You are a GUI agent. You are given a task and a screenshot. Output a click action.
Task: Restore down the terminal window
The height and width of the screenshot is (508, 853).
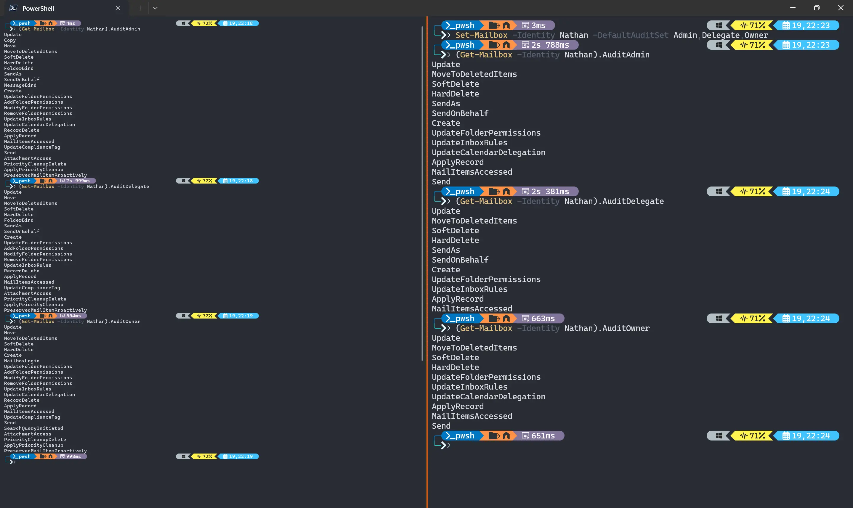click(817, 8)
